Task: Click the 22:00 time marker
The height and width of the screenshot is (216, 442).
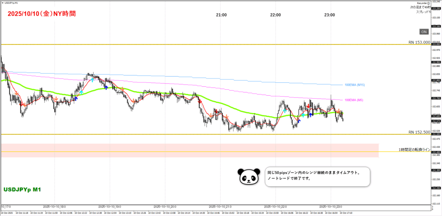Action: [275, 15]
